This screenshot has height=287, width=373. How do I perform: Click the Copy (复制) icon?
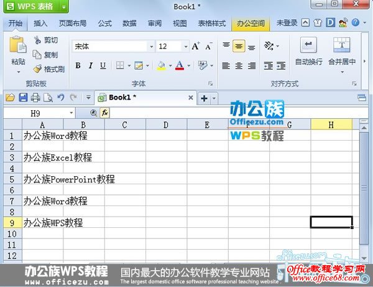tap(37, 55)
